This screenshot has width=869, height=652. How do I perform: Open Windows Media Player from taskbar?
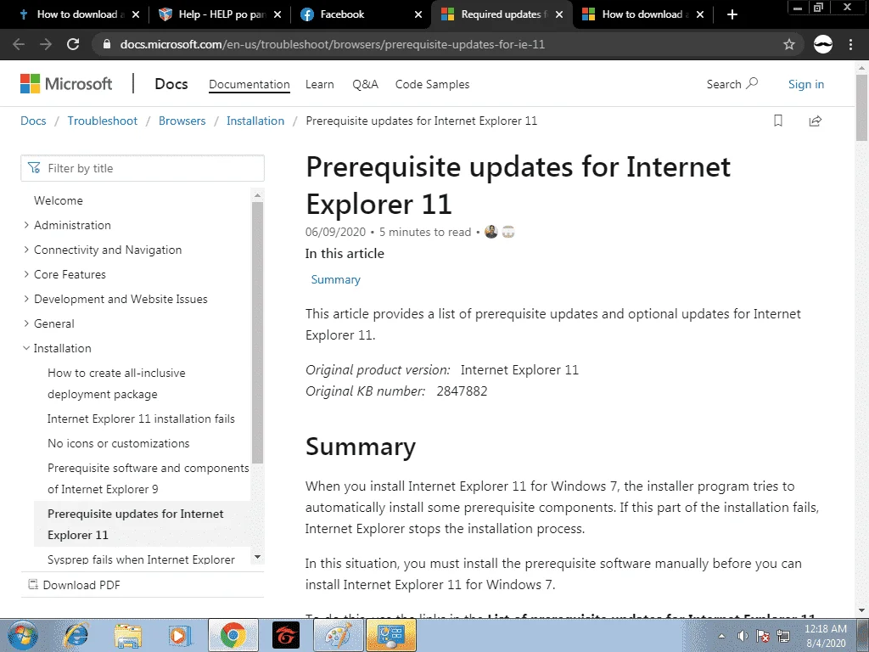tap(180, 635)
